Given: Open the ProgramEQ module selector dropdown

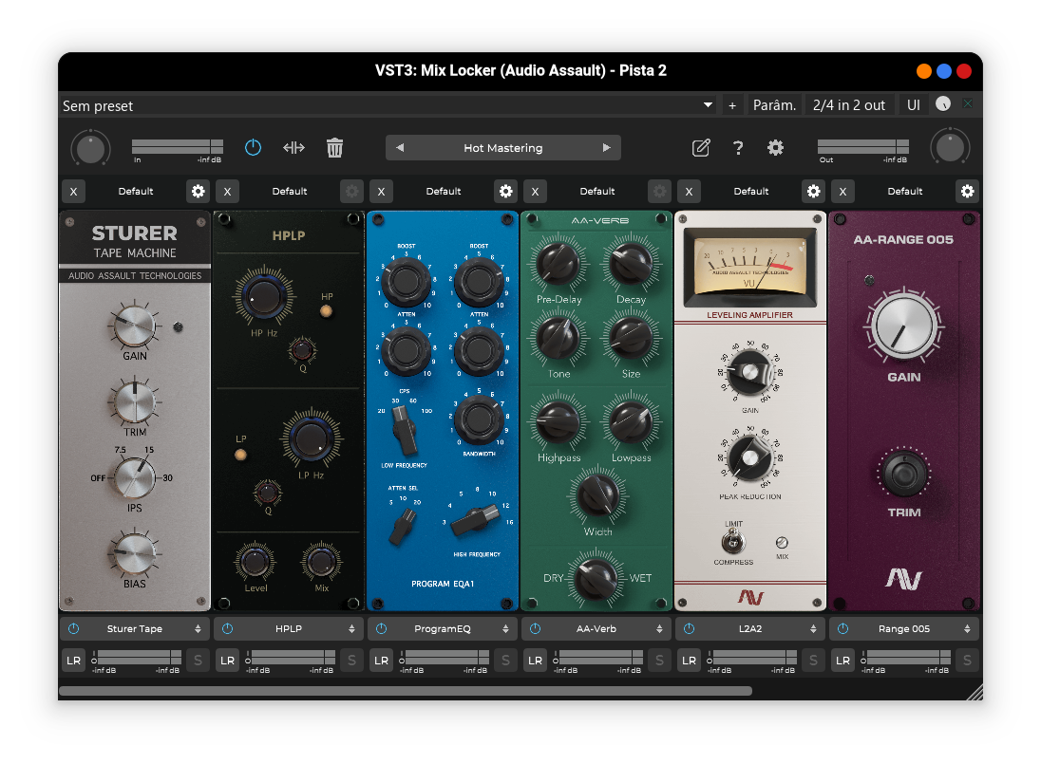Looking at the screenshot, I should pos(443,629).
